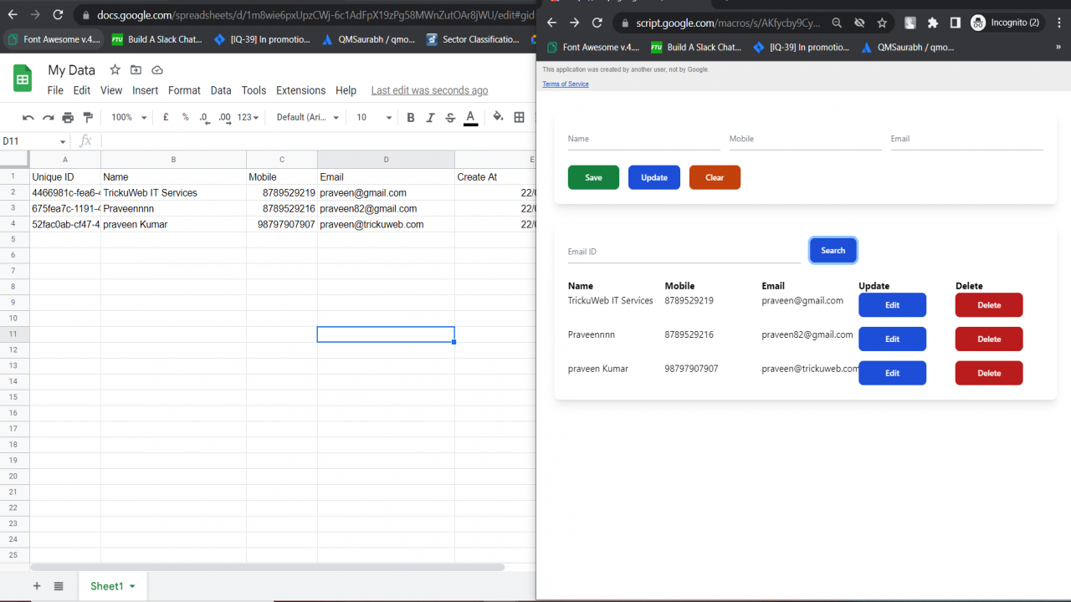Expand the zoom 100% dropdown
Screen dimensions: 1071x602
[129, 118]
